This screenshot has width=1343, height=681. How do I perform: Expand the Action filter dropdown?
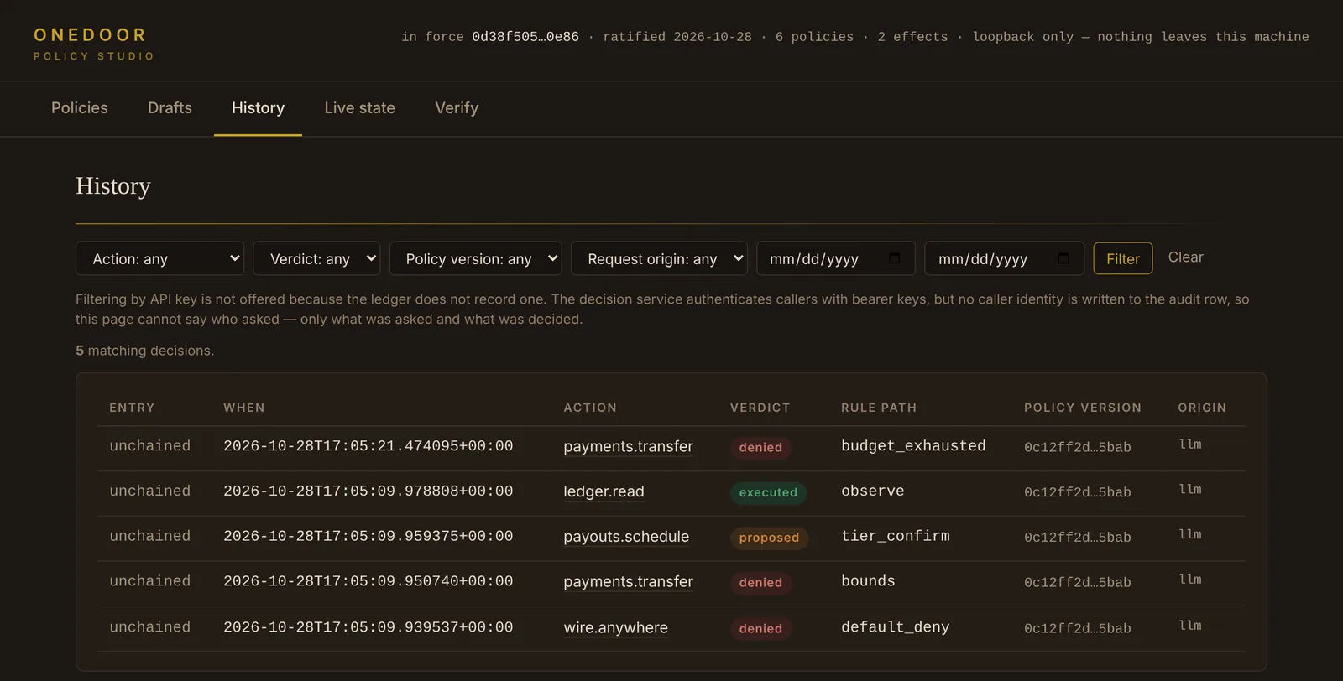[x=159, y=258]
